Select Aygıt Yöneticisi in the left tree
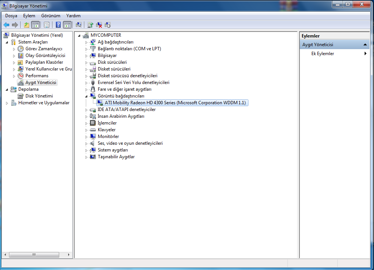374x270 pixels. [41, 82]
